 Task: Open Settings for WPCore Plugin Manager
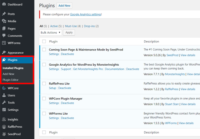[54, 103]
